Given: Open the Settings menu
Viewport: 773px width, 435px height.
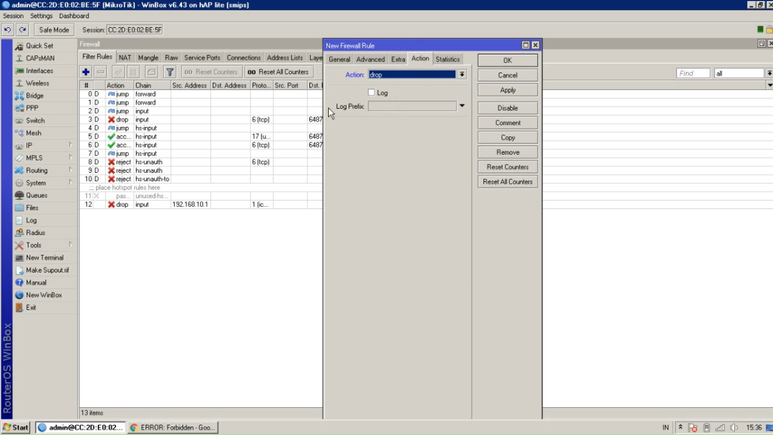Looking at the screenshot, I should pyautogui.click(x=41, y=16).
